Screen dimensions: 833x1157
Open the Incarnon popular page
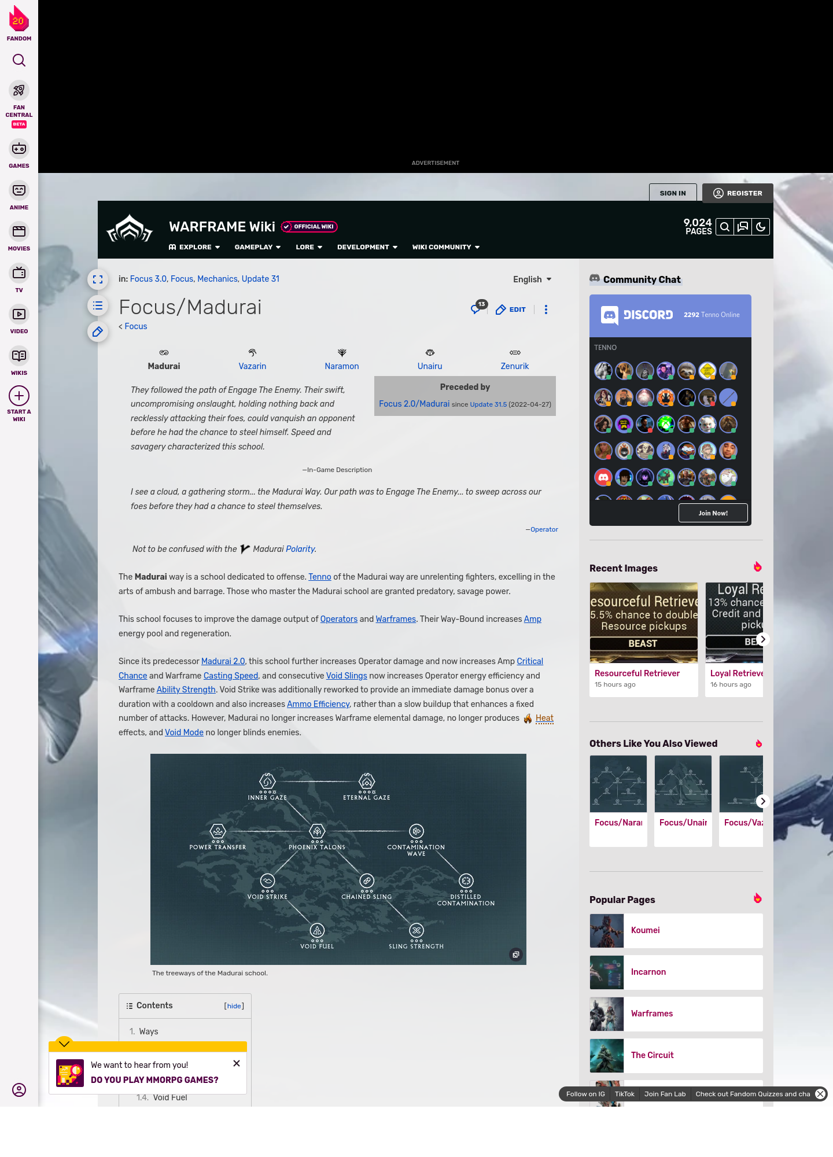coord(676,972)
